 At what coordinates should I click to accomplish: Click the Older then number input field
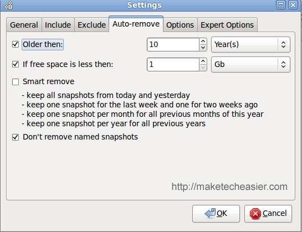(173, 45)
